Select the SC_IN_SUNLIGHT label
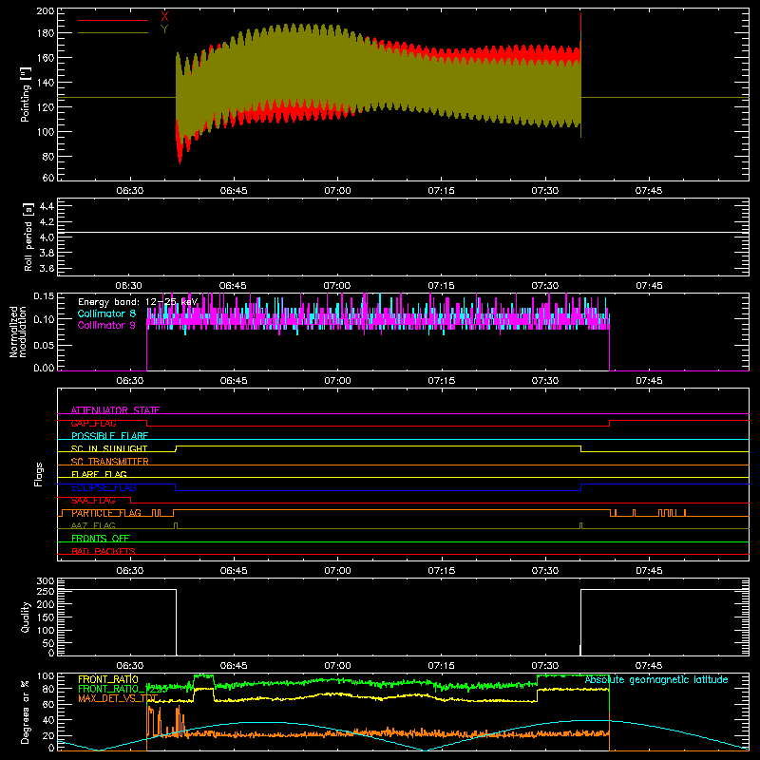Image resolution: width=760 pixels, height=760 pixels. tap(109, 448)
